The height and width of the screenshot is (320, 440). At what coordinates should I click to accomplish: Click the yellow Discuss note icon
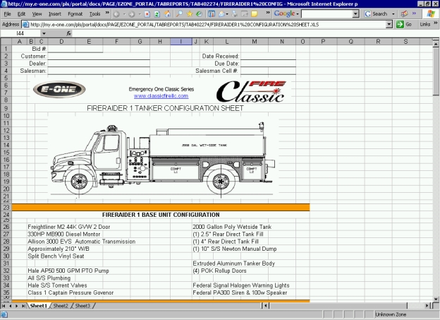[x=255, y=14]
